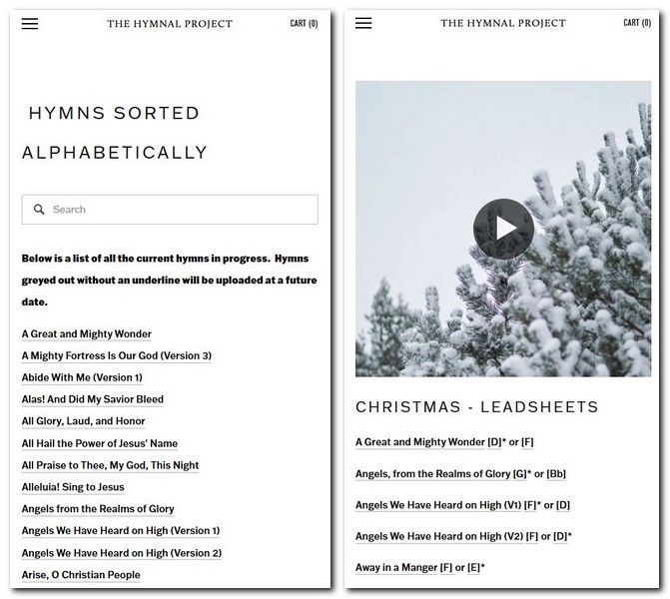Click The Hymnal Project title on left
The height and width of the screenshot is (599, 670).
click(170, 24)
